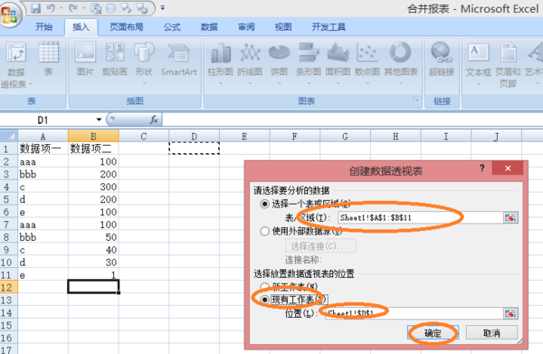Click the Location (位置) input field
This screenshot has width=543, height=354.
tap(414, 313)
